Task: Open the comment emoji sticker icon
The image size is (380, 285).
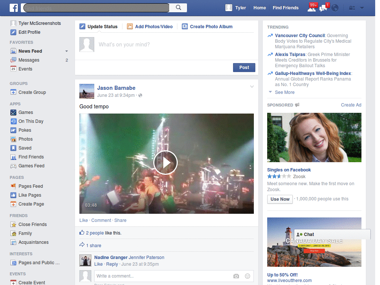Action: click(x=248, y=276)
